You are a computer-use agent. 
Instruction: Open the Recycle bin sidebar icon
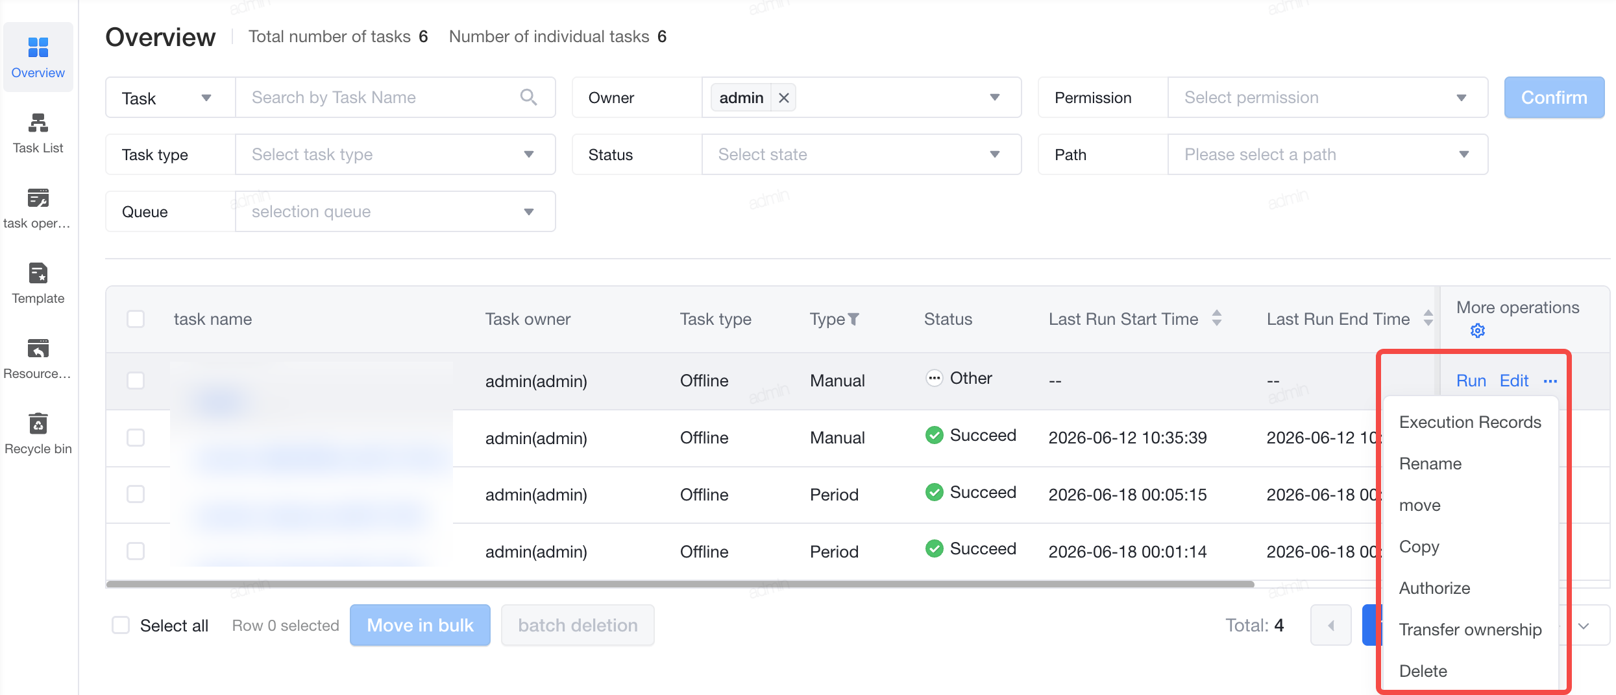38,423
